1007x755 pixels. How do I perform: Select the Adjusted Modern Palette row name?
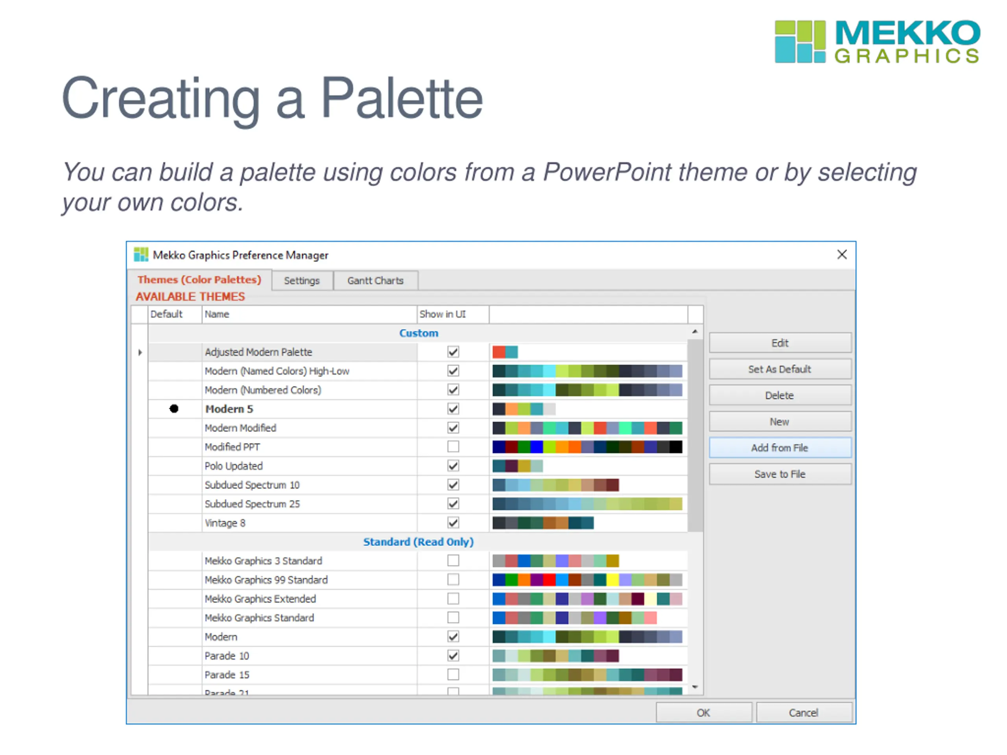[x=258, y=352]
